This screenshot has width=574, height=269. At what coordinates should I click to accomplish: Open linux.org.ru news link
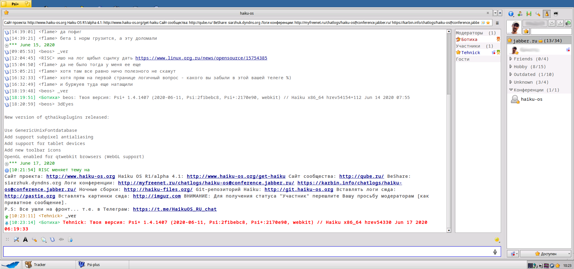point(201,58)
